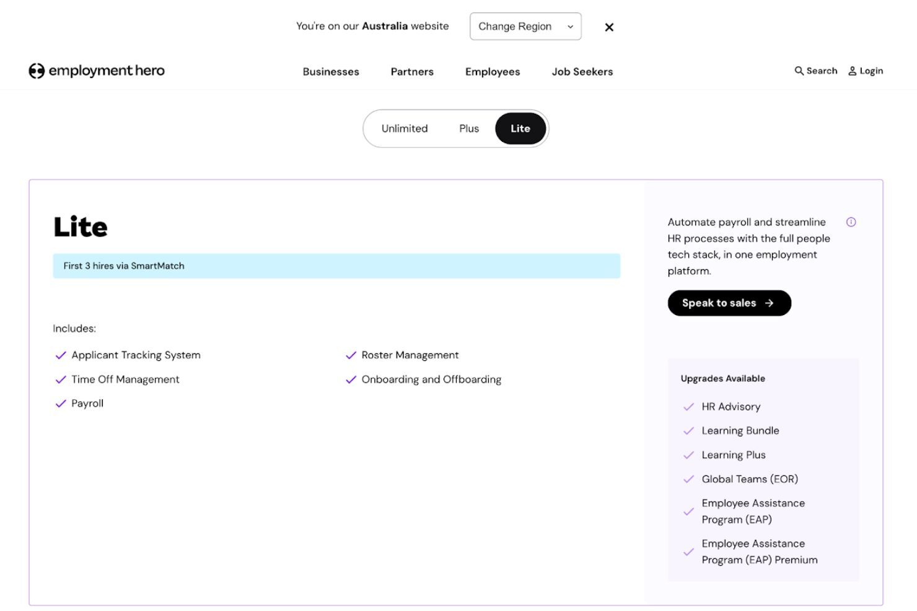
Task: Click the checkmark beside Global Teams (EOR)
Action: pos(689,479)
